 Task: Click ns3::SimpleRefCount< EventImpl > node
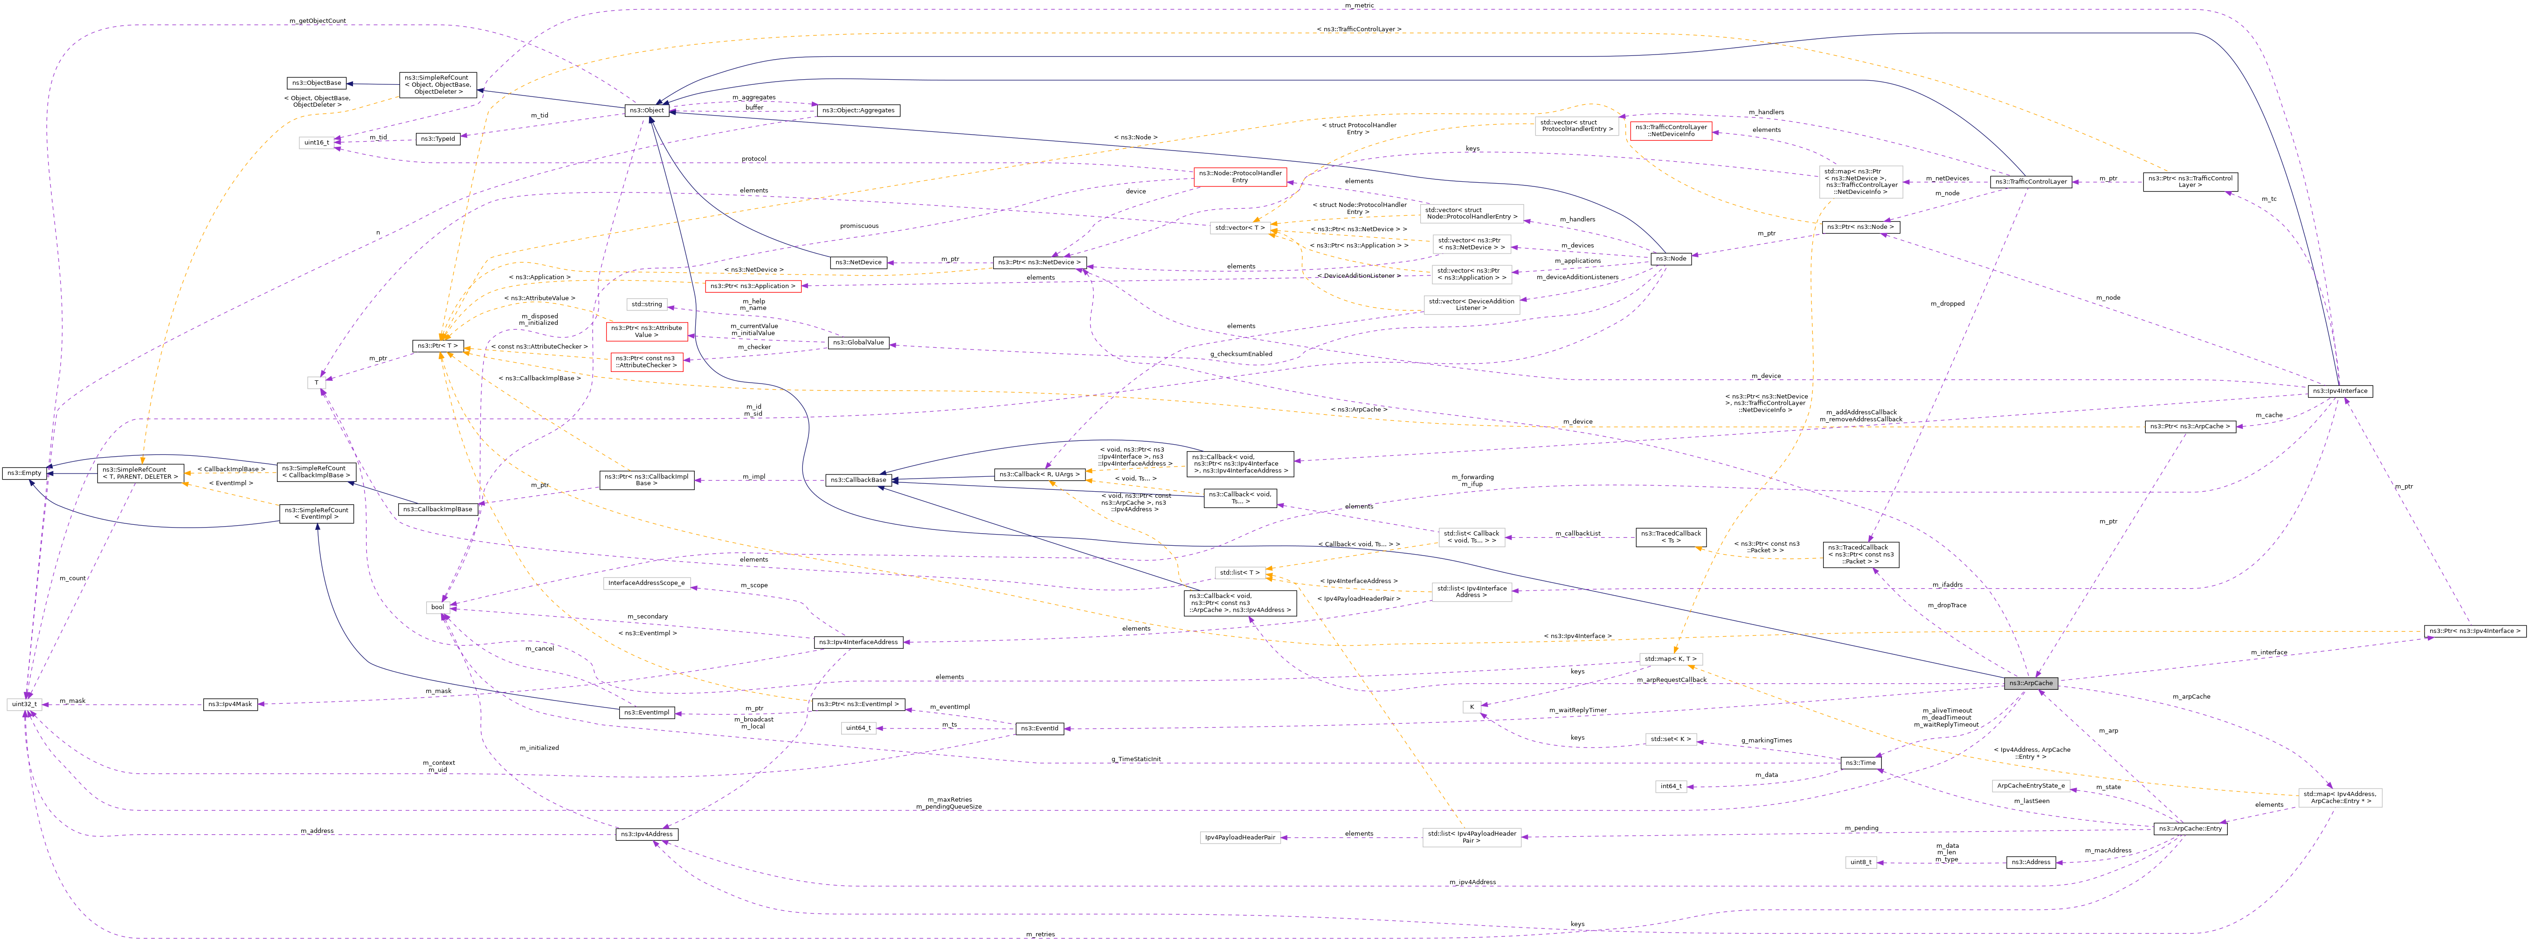click(x=317, y=513)
